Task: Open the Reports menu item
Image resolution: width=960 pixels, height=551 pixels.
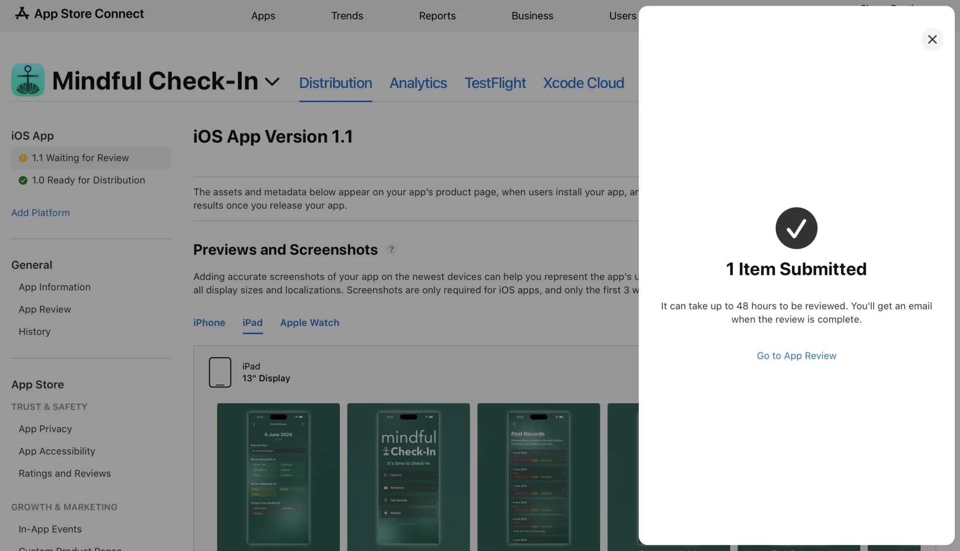Action: pos(437,16)
